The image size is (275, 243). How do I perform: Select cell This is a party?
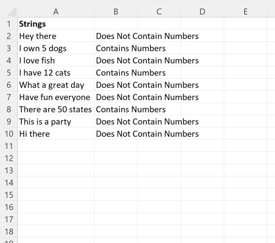tap(56, 121)
